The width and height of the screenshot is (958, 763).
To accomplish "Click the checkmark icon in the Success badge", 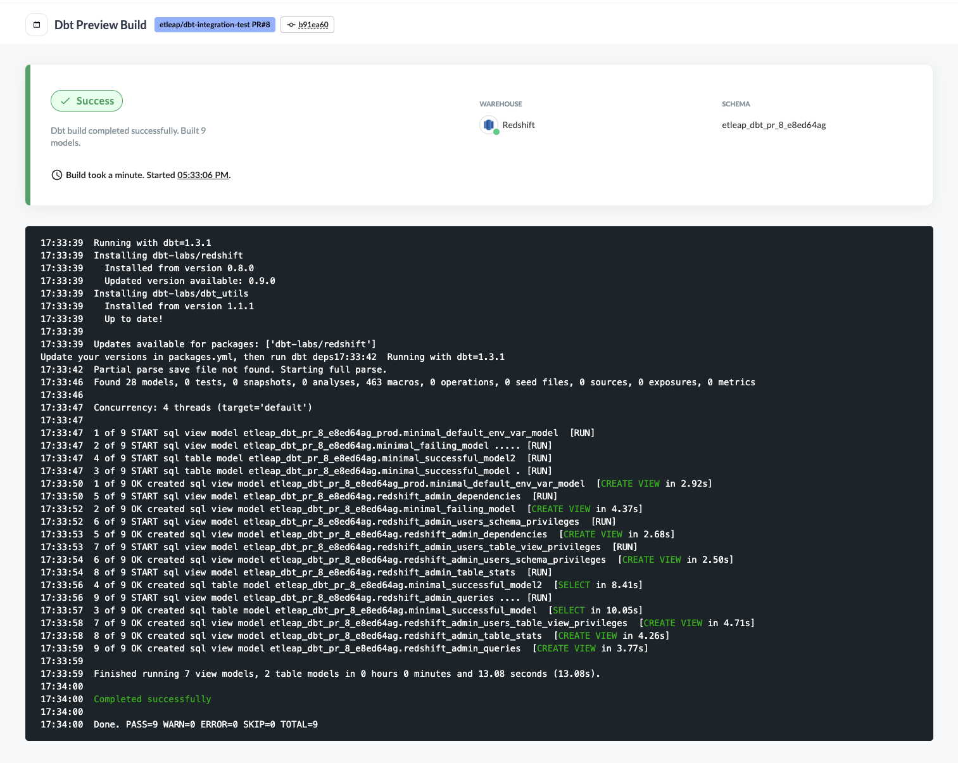I will (65, 101).
